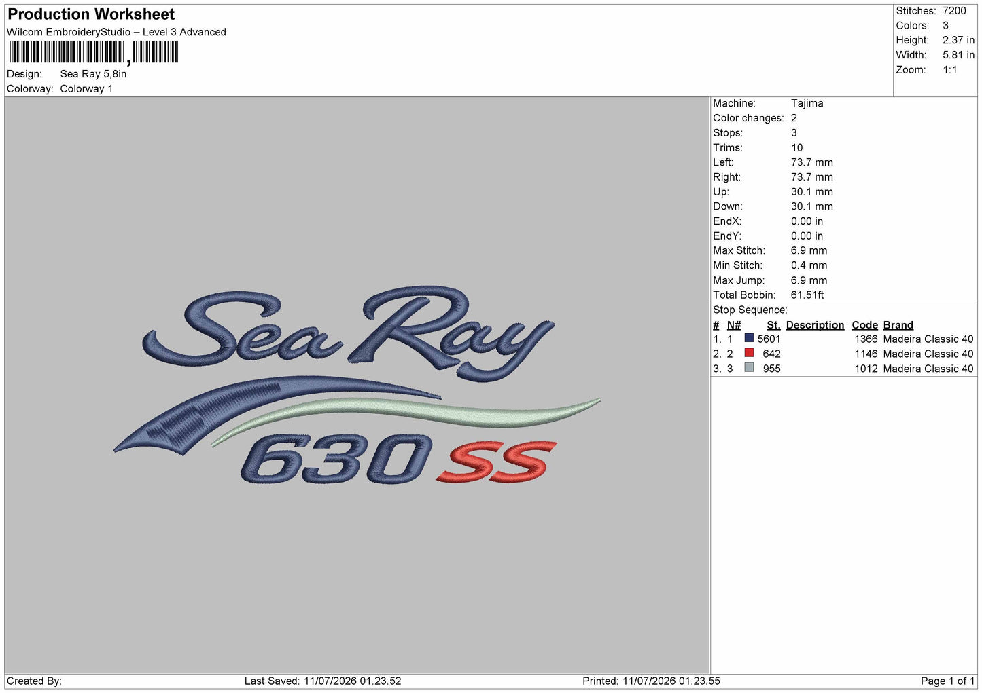Click the Max Jump value '6.9 mm'
The width and height of the screenshot is (982, 693).
point(809,280)
